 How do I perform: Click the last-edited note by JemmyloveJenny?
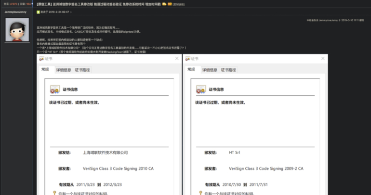[x=335, y=20]
